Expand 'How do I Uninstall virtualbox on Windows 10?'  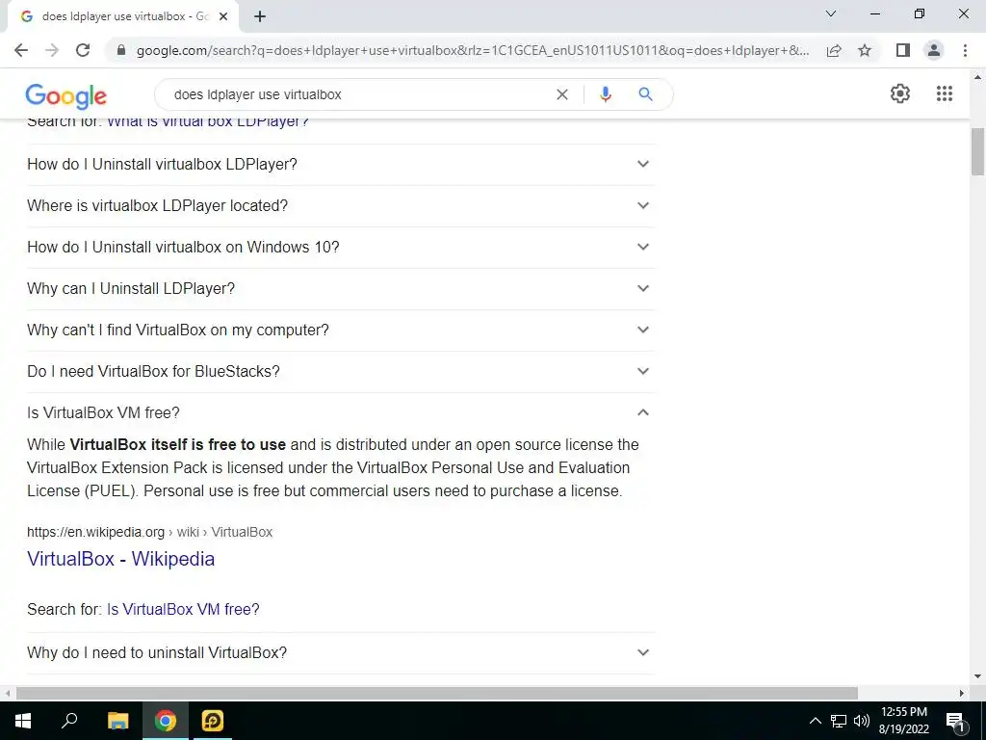[x=340, y=248]
